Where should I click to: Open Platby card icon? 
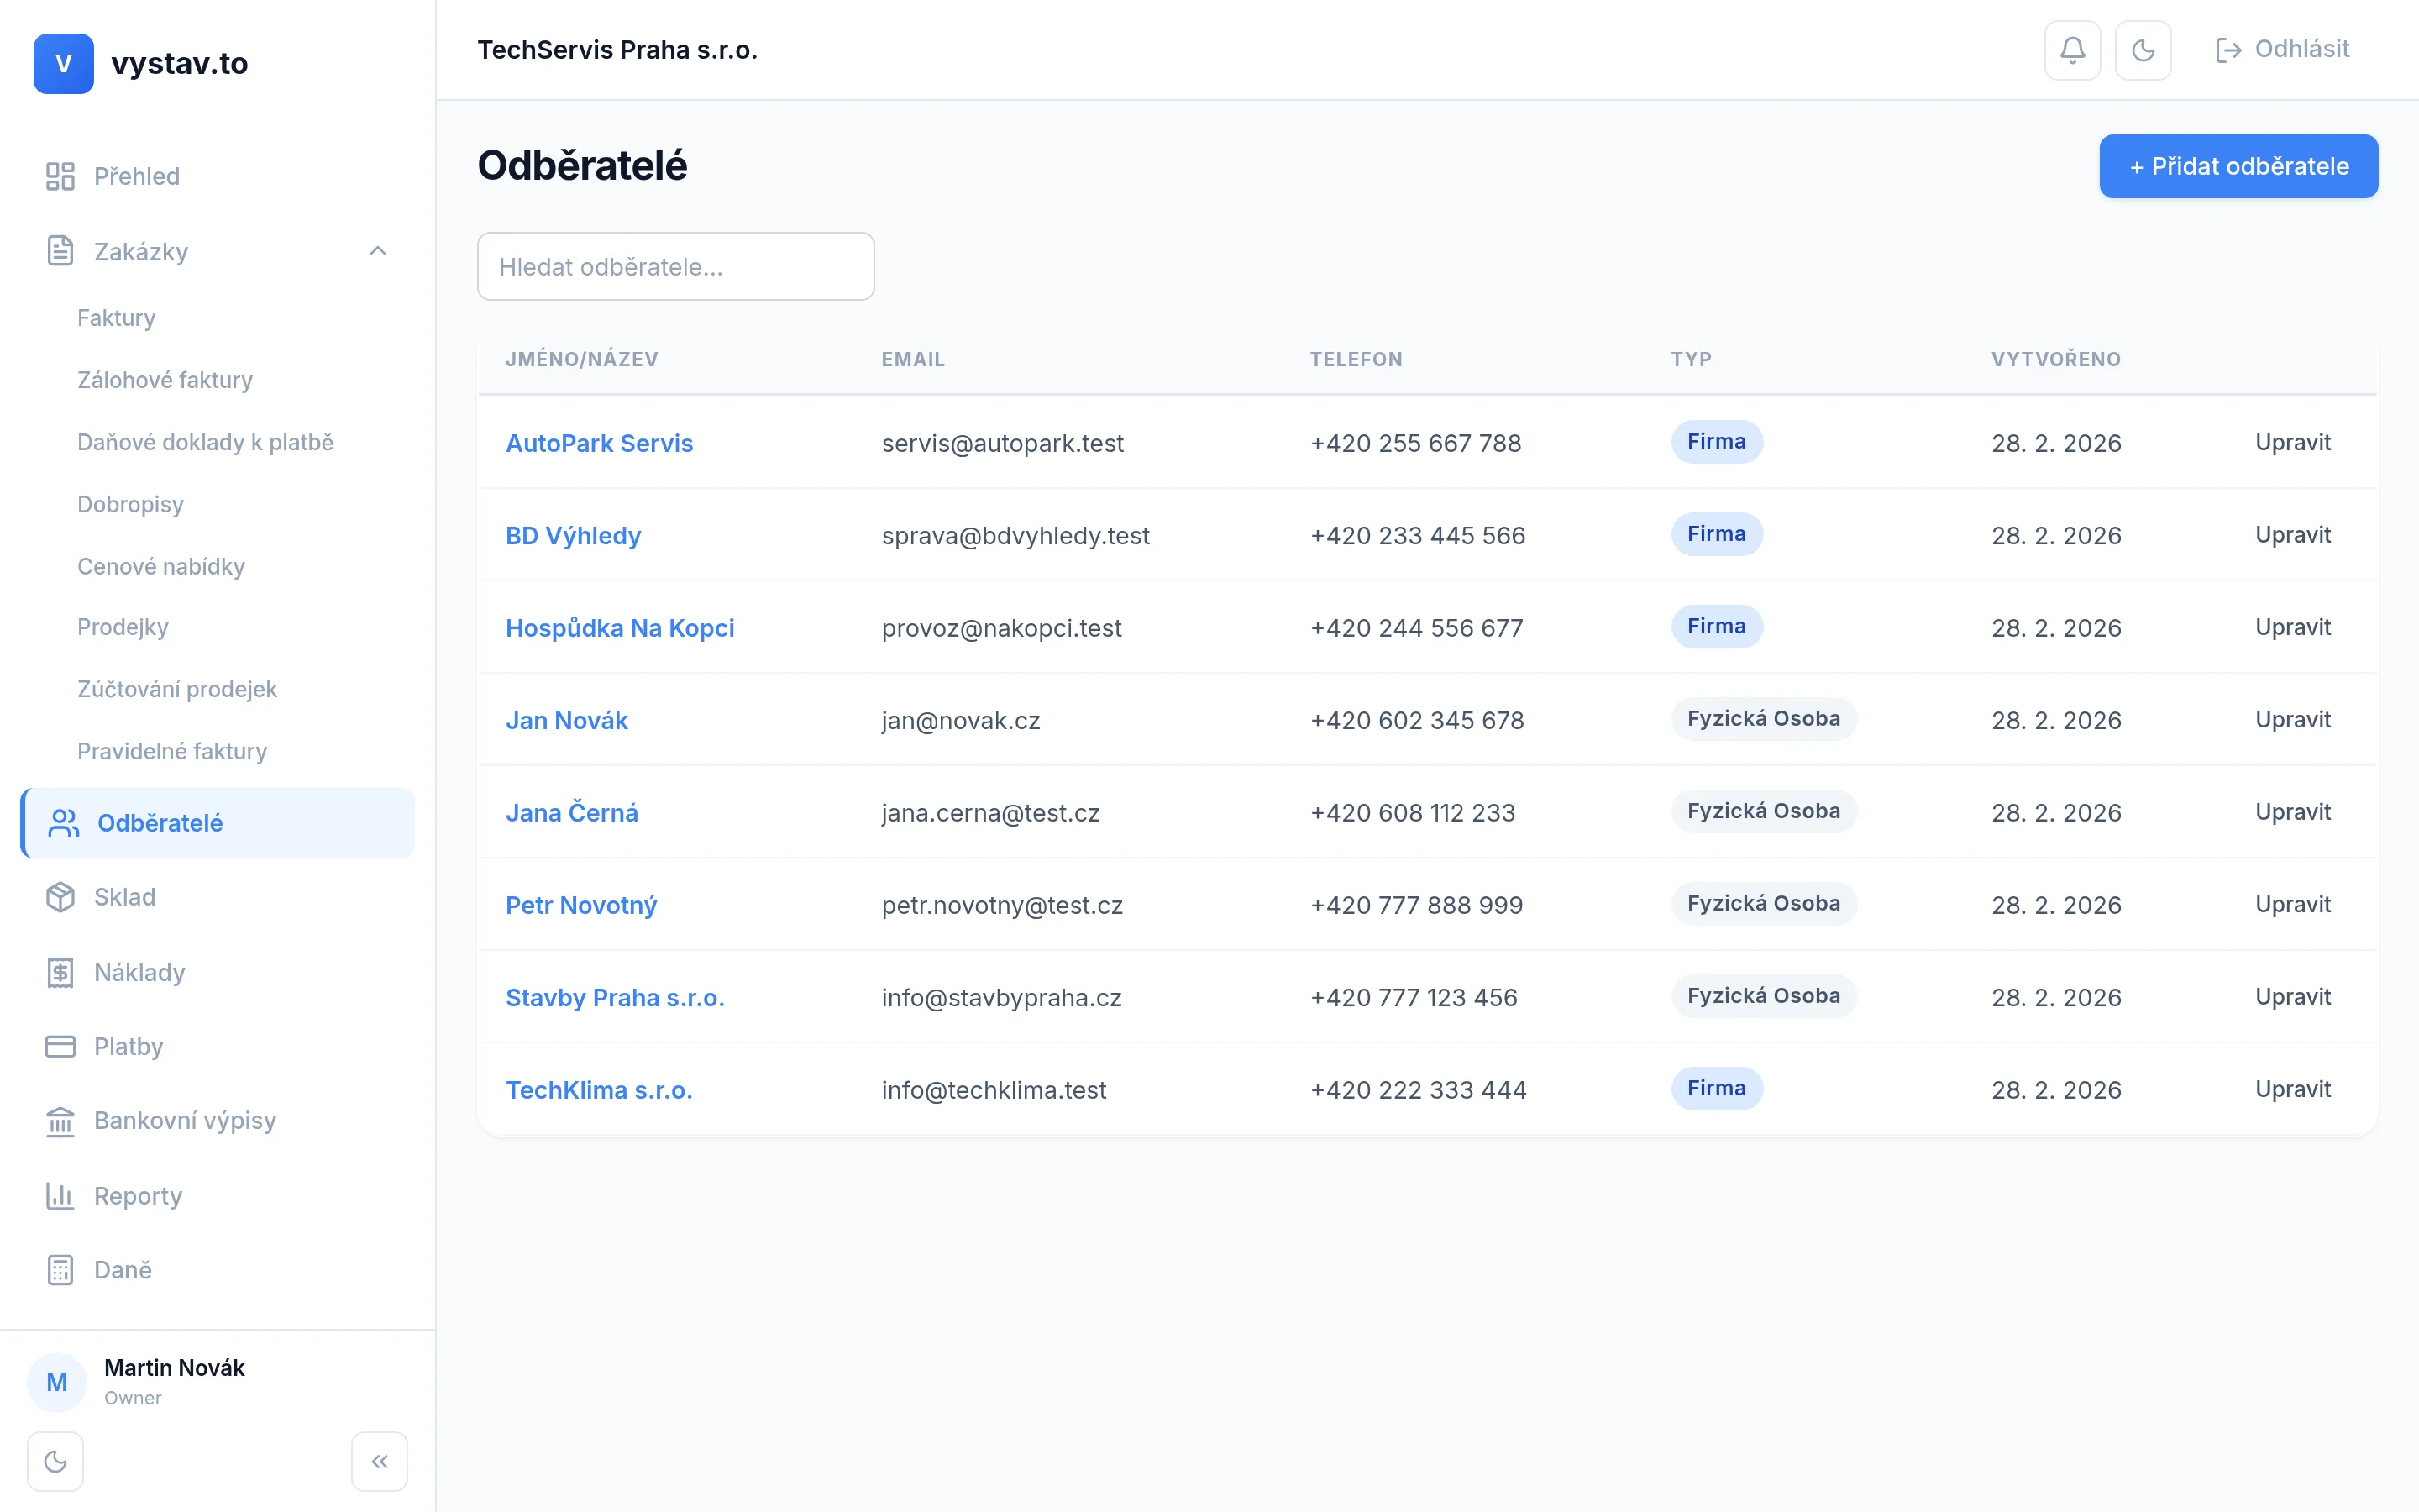[60, 1046]
